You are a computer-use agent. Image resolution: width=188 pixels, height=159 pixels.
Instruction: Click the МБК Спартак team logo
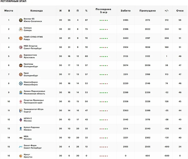click(21, 47)
